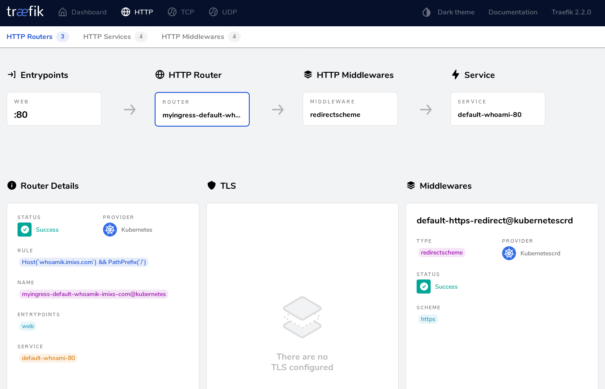Select the default-whoami-80 service card

coord(498,109)
